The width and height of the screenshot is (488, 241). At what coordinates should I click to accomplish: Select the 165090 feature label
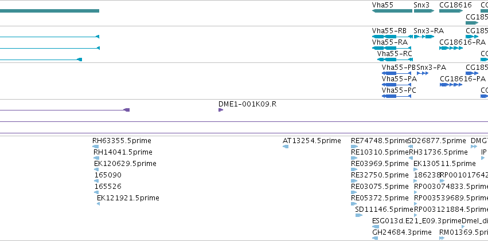[108, 175]
